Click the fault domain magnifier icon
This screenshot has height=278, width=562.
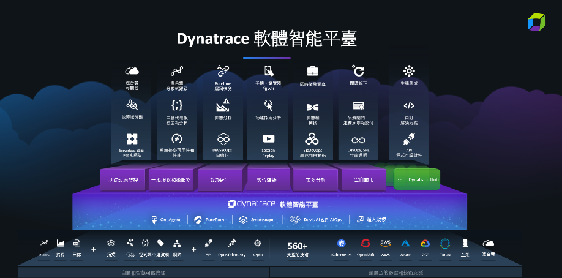[x=132, y=105]
